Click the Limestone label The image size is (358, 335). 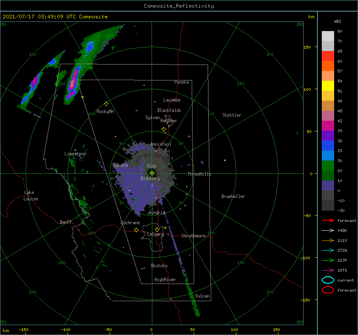point(75,154)
